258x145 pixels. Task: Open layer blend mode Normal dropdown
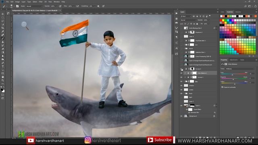pos(188,20)
